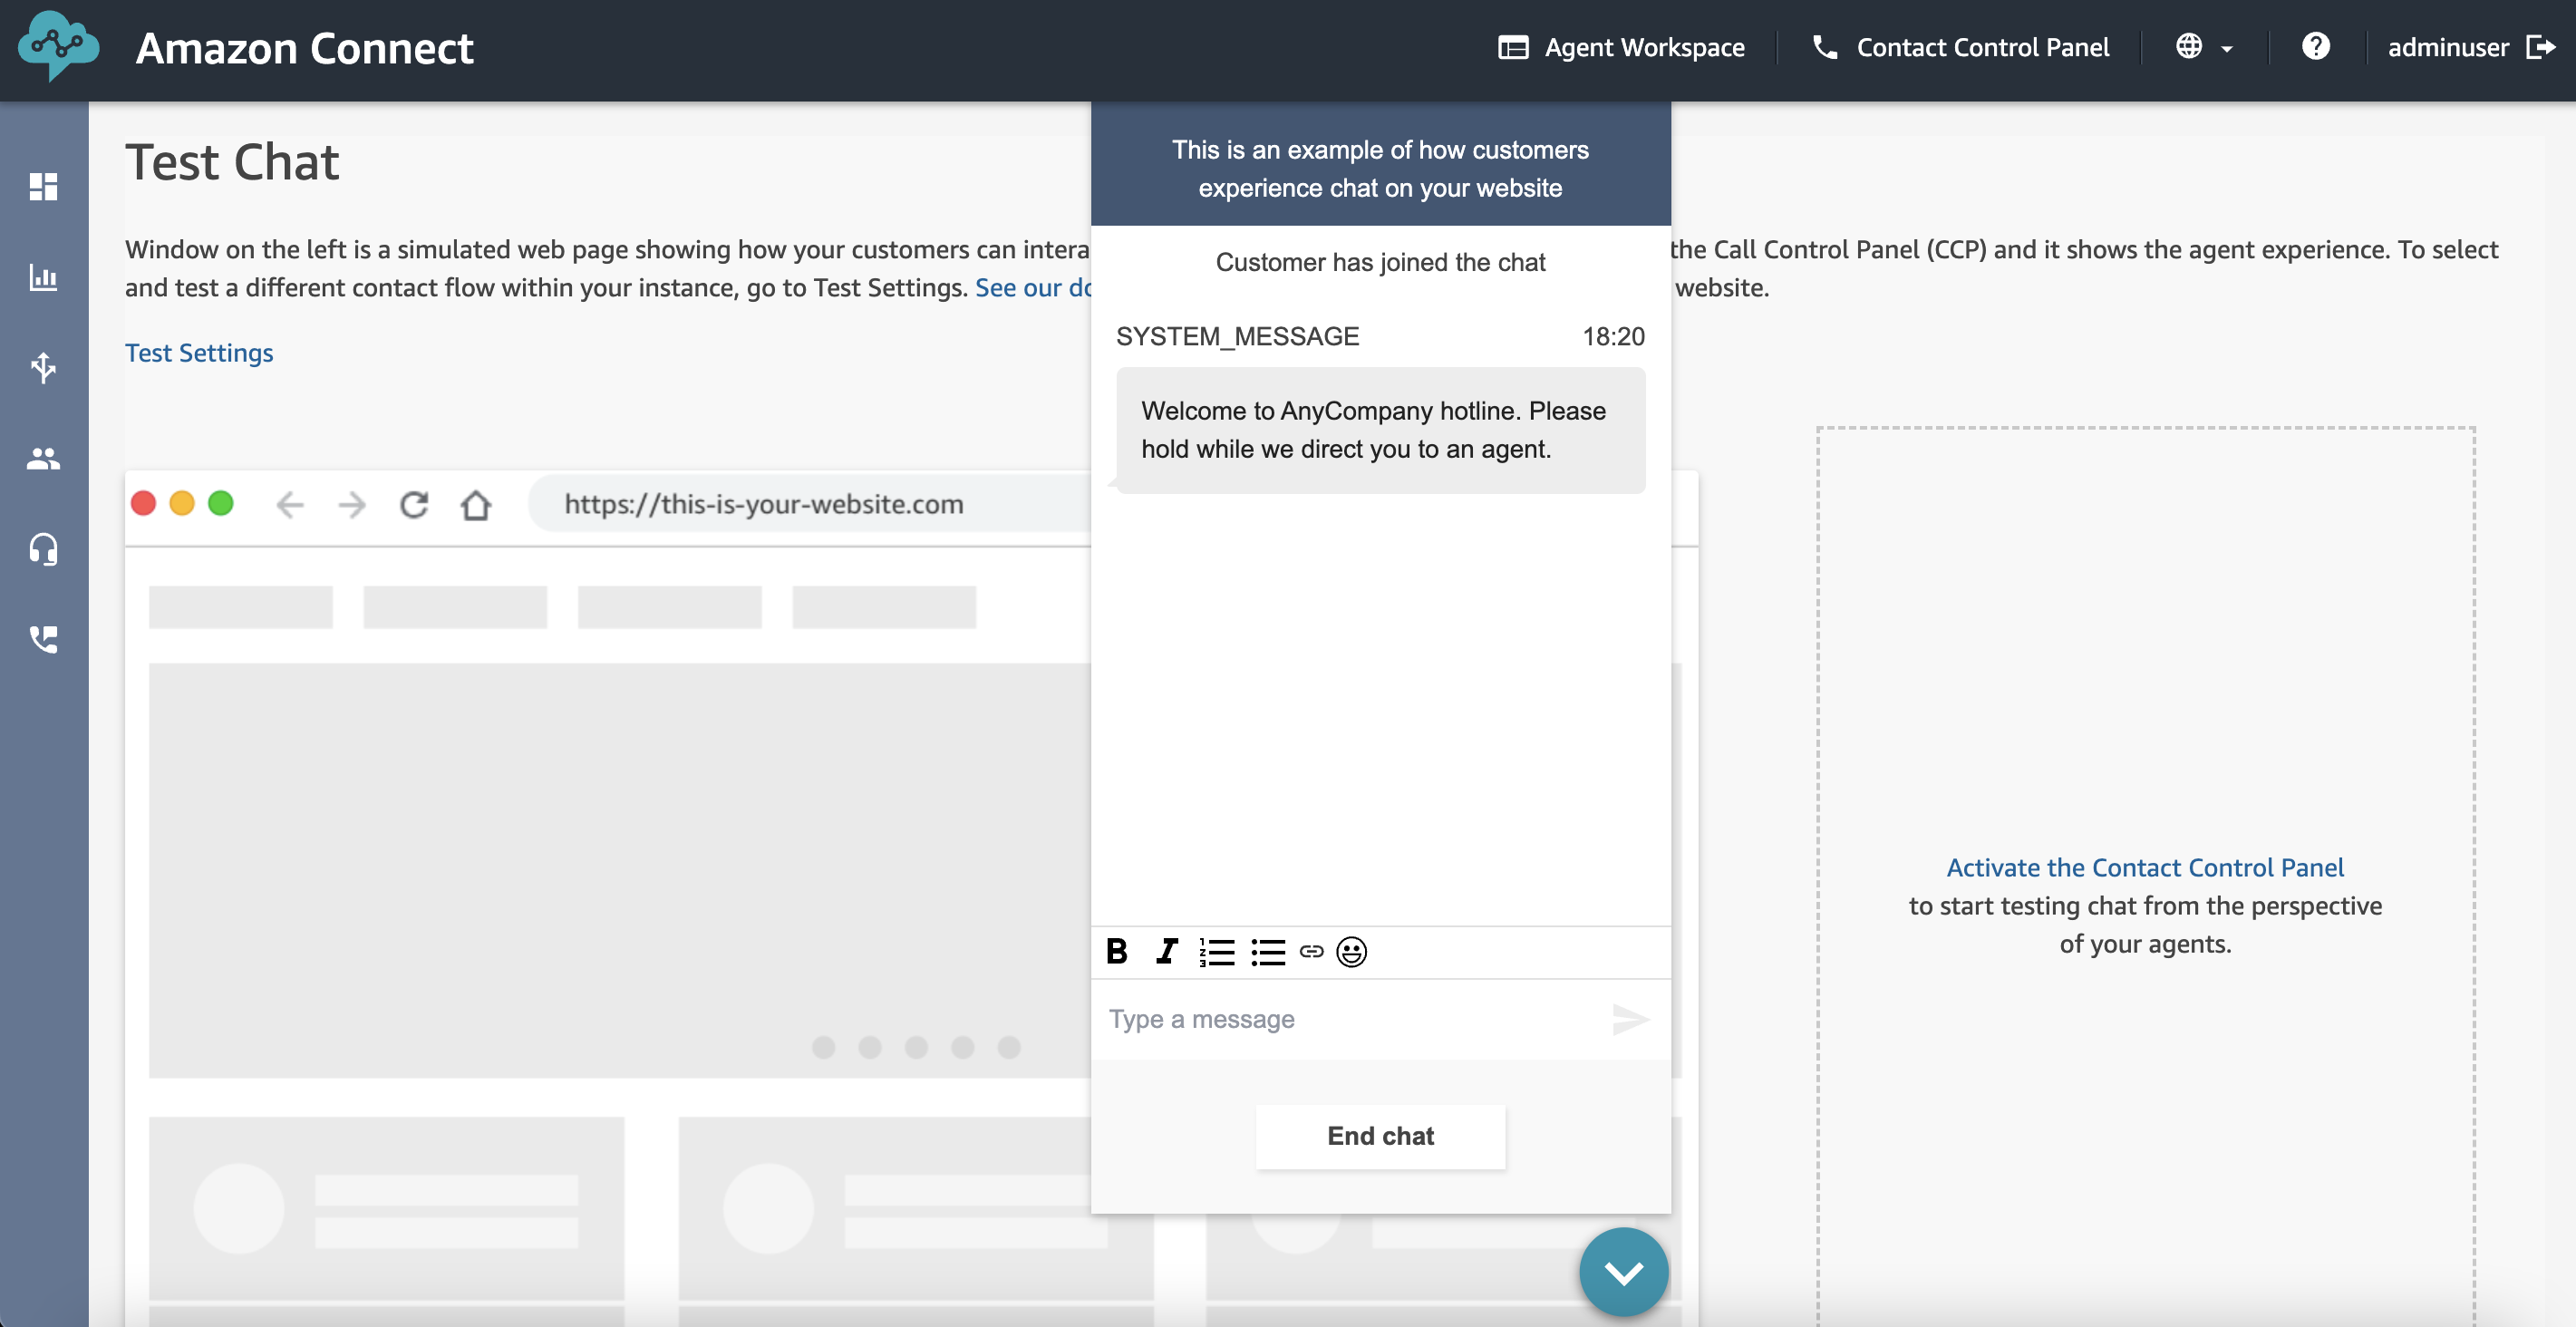Expand the globe language dropdown

pos(2204,47)
